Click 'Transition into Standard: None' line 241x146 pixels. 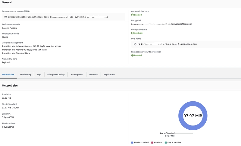point(16,53)
